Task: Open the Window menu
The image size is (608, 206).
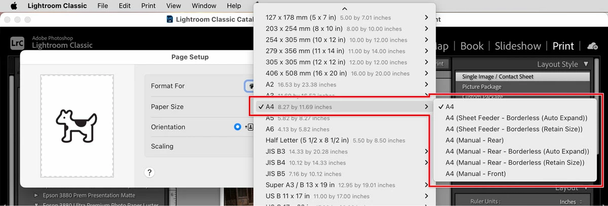Action: coord(204,6)
